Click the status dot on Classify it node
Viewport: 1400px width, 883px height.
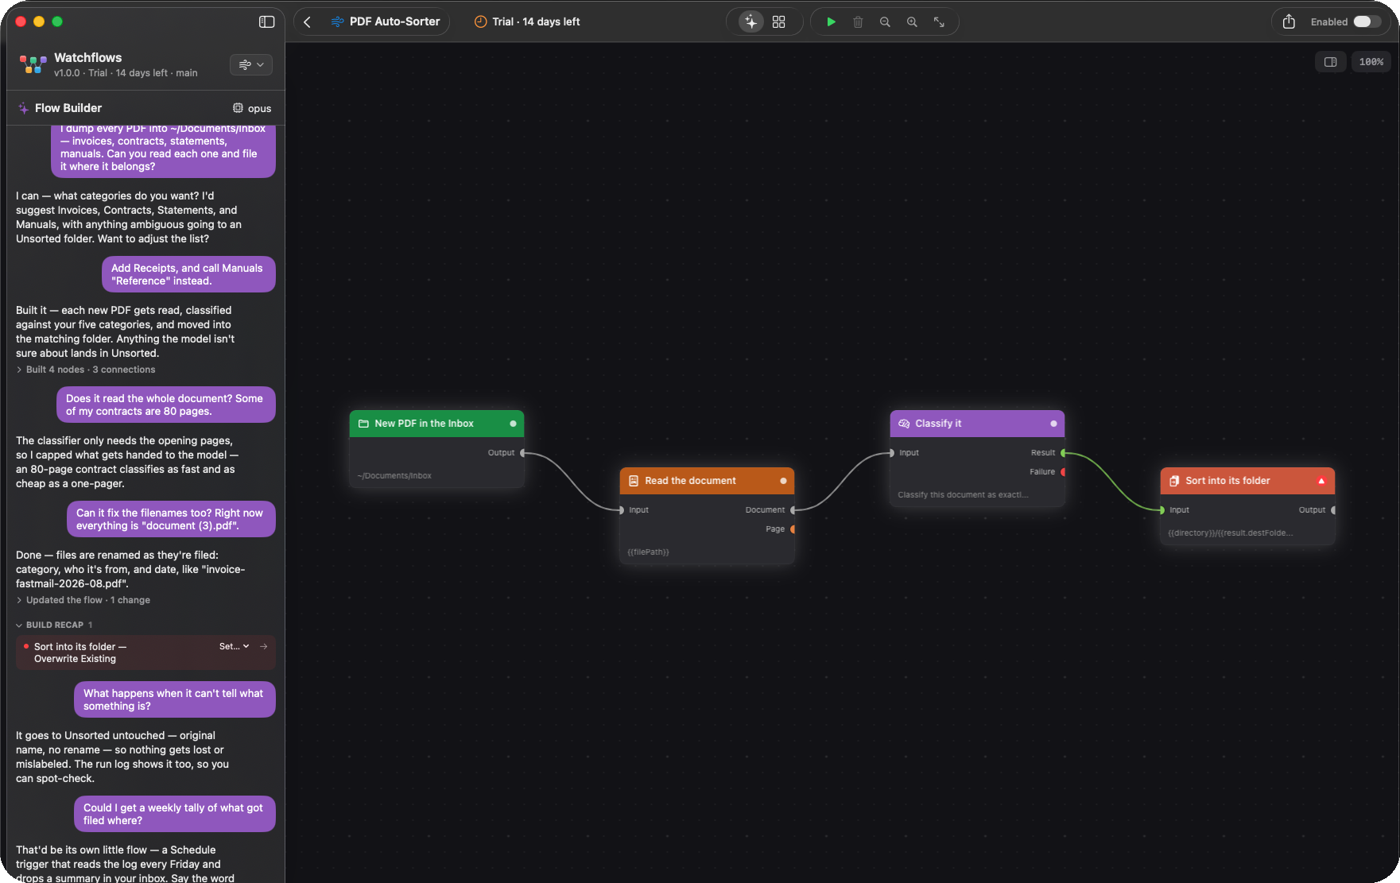coord(1053,424)
